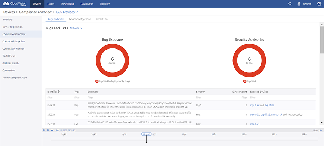Switch to the Bugs and CVEs tab

[56, 19]
